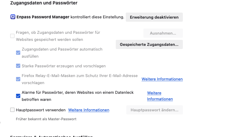
Task: Click the 'Hauptpasswort verwenden' label text
Action: pos(41,110)
